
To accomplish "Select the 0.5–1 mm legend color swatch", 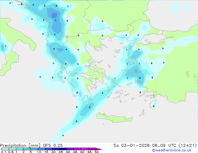I will pyautogui.click(x=12, y=149).
